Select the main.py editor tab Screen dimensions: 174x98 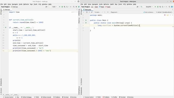coord(7,10)
